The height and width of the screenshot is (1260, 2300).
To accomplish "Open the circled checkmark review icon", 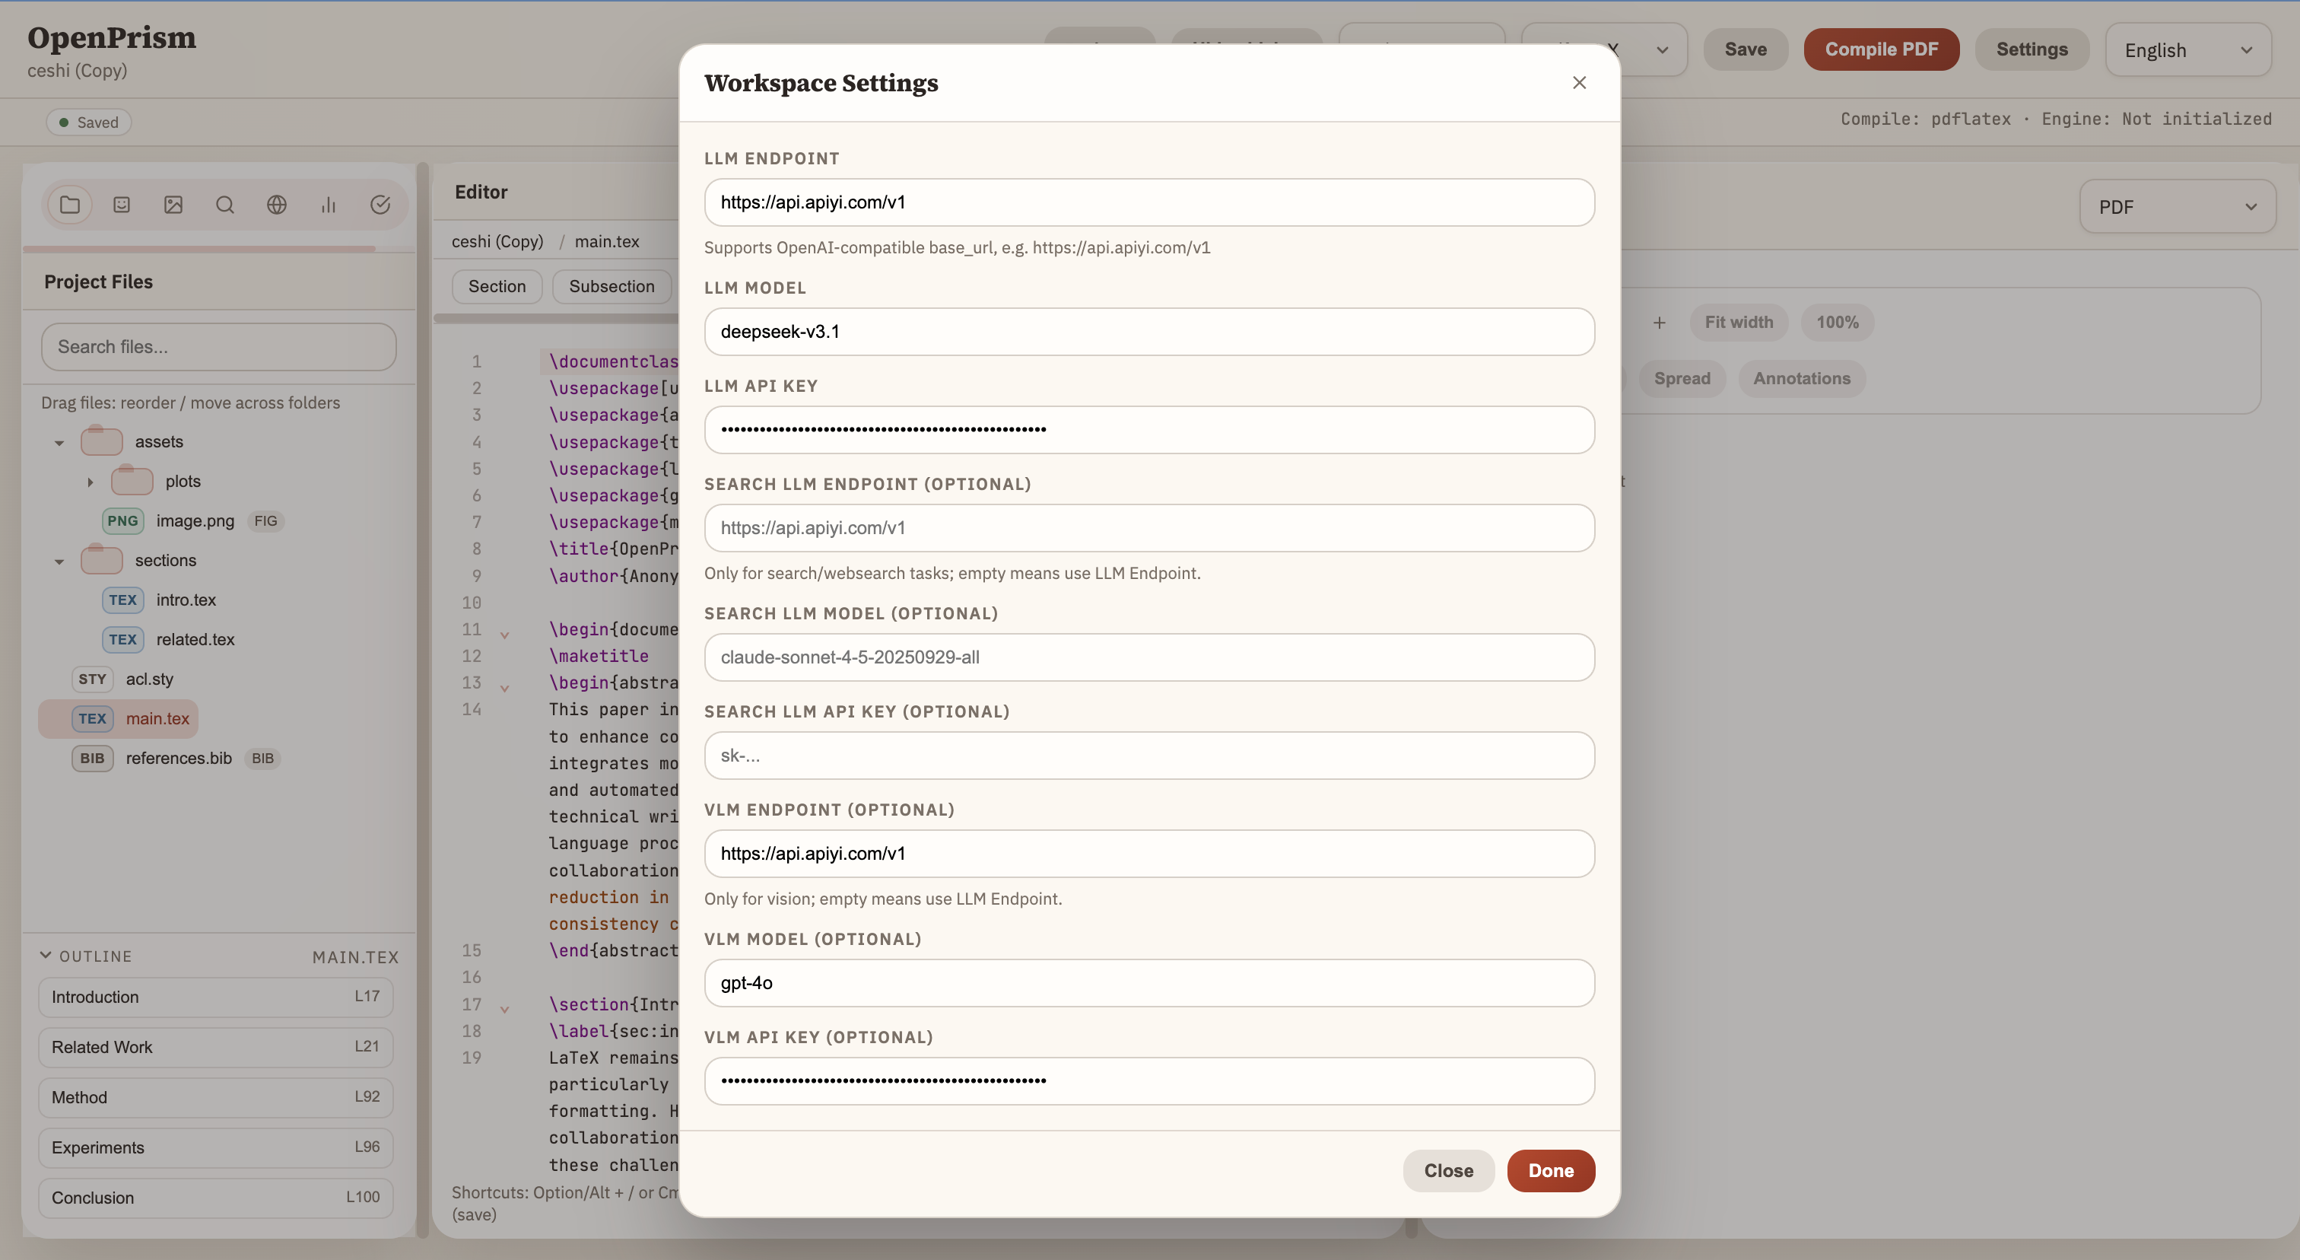I will click(x=380, y=205).
